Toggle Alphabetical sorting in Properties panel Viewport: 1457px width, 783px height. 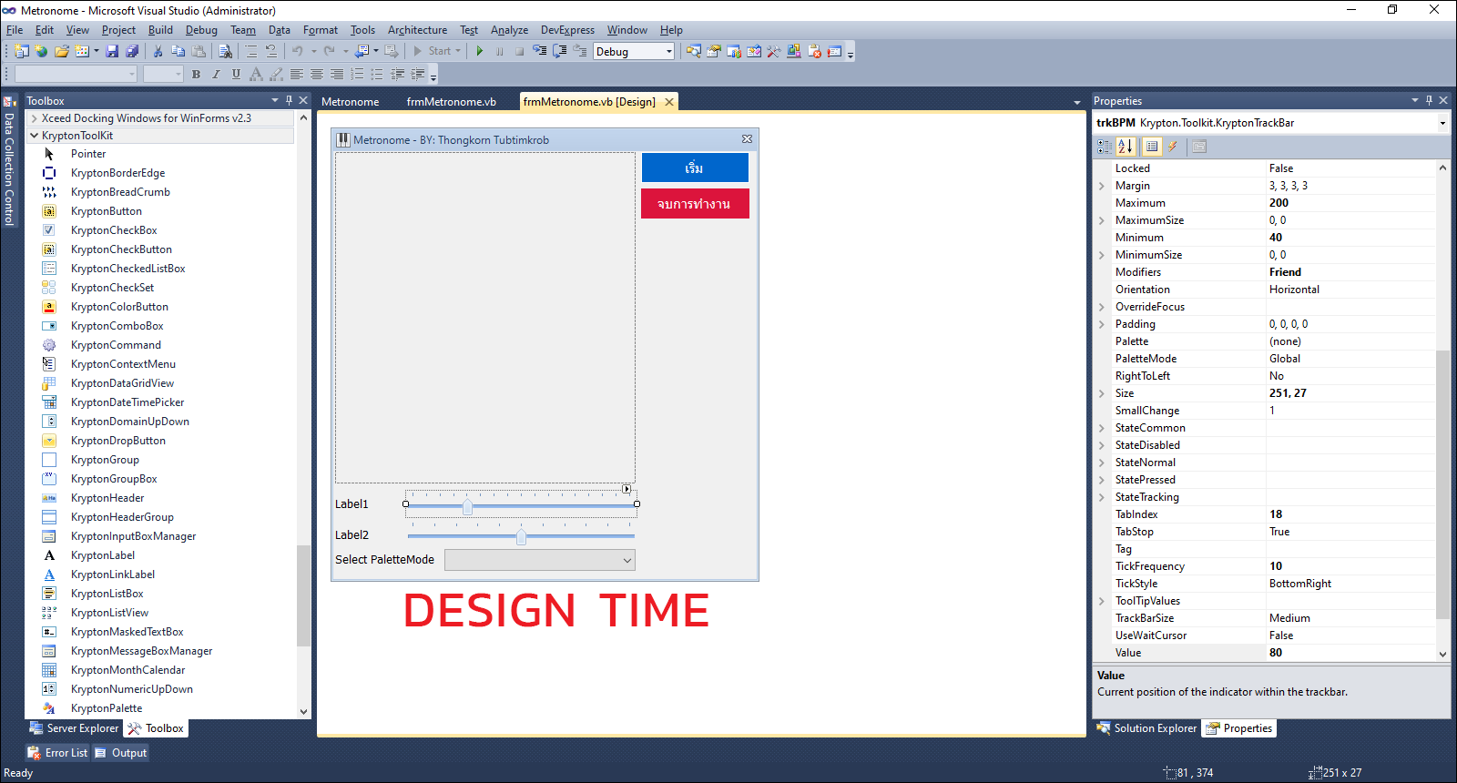tap(1126, 147)
